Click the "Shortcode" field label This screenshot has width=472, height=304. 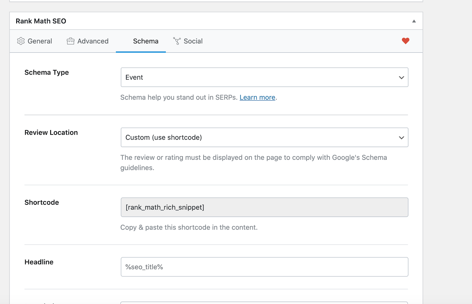42,203
